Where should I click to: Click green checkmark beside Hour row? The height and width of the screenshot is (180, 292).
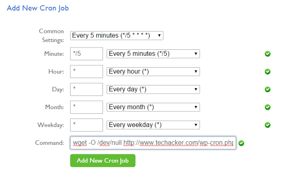(268, 72)
